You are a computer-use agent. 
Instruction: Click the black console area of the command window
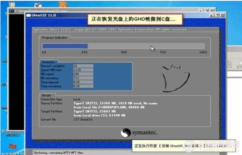tap(17, 72)
